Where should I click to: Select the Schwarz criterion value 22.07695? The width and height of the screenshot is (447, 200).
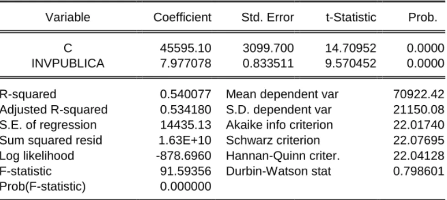click(x=418, y=140)
